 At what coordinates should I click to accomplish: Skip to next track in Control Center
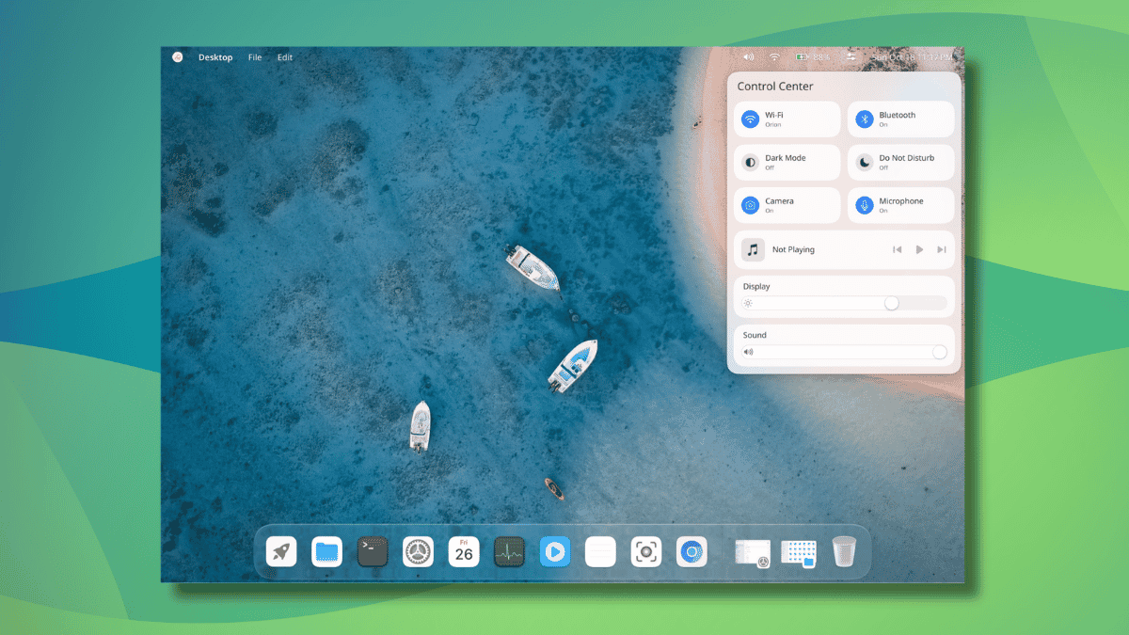pos(942,249)
